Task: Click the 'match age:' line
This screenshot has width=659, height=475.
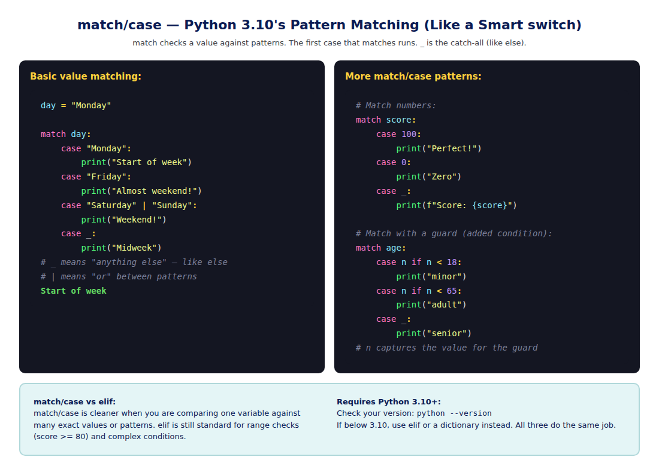Action: (x=381, y=248)
